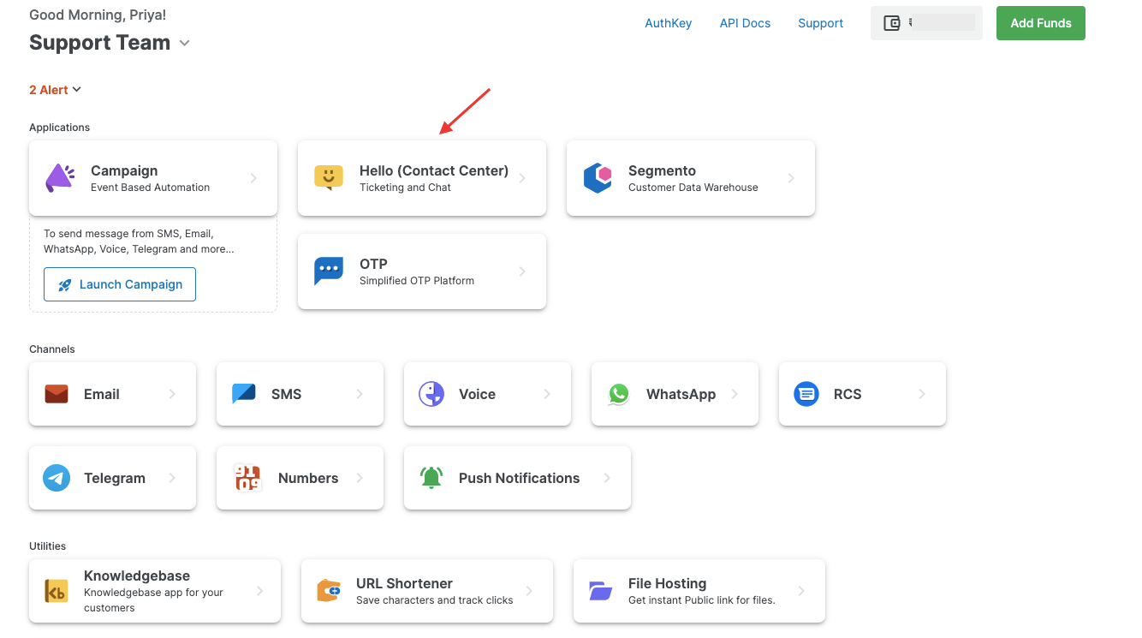The width and height of the screenshot is (1142, 638).
Task: Click the blue RCS message icon
Action: [x=806, y=394]
